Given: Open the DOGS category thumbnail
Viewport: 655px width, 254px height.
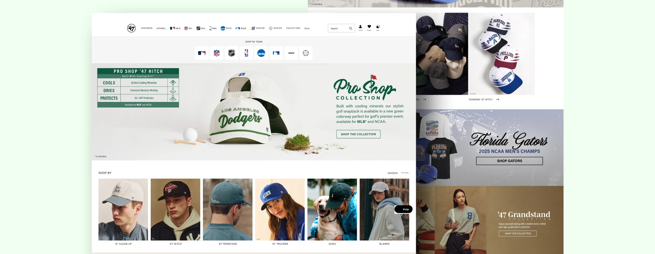Looking at the screenshot, I should coord(332,210).
